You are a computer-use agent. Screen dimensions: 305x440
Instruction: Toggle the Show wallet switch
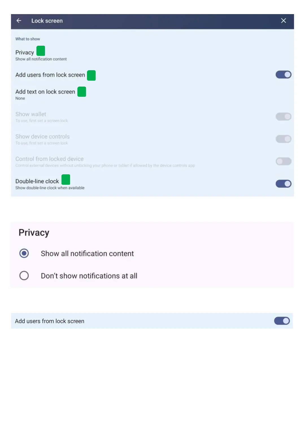[x=283, y=116]
